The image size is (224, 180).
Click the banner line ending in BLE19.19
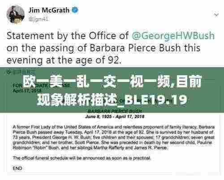click(112, 100)
